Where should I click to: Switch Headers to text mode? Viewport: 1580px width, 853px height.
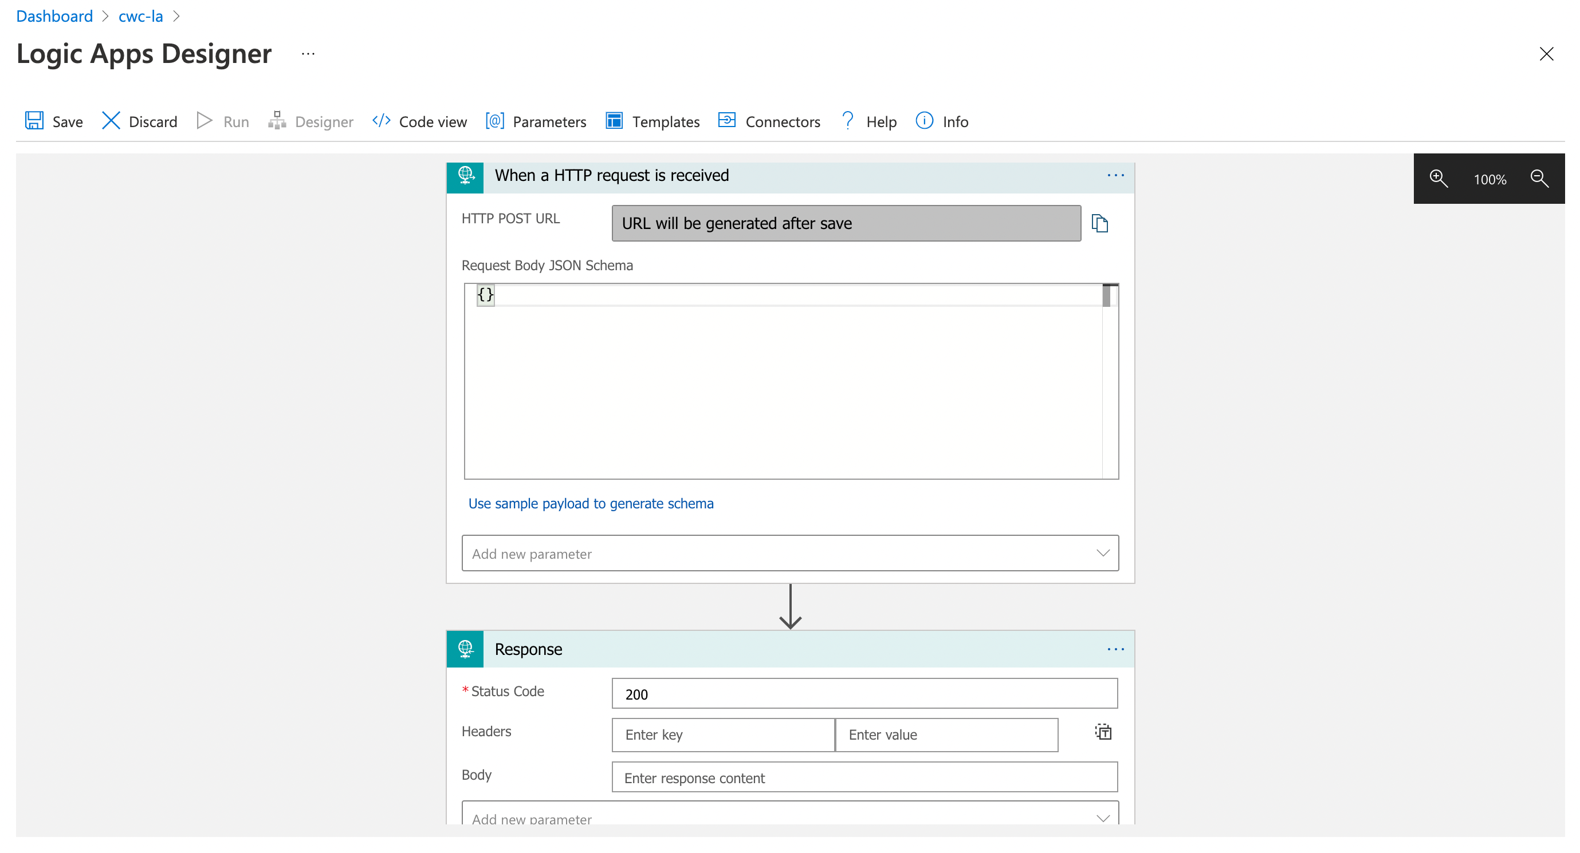click(1102, 731)
